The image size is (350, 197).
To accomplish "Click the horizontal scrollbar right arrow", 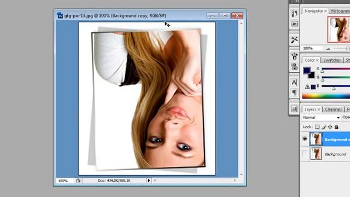I will (x=235, y=181).
